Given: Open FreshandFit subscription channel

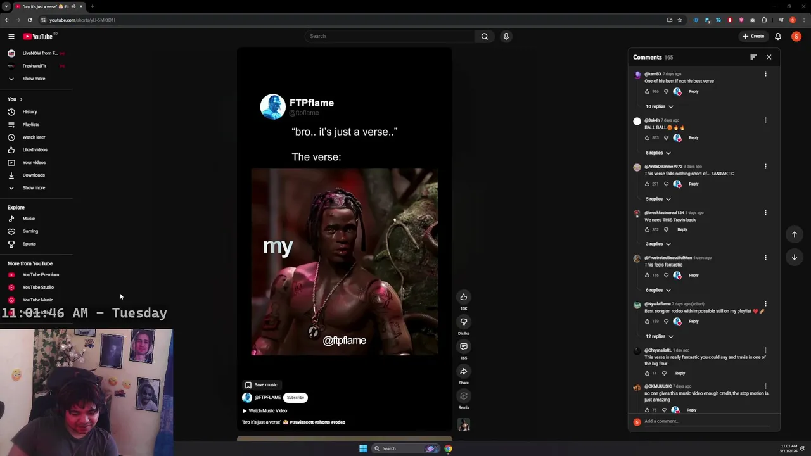Looking at the screenshot, I should point(34,66).
